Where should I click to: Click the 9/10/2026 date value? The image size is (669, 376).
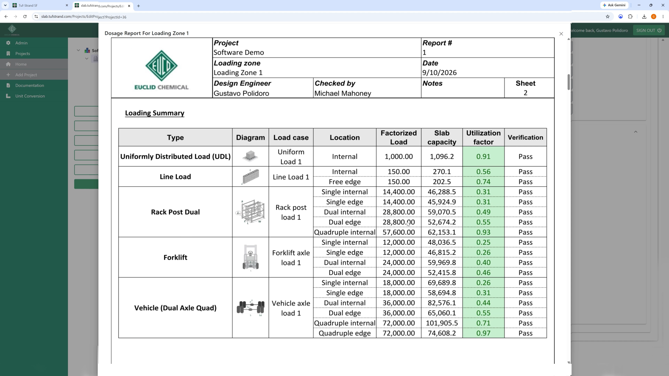439,73
